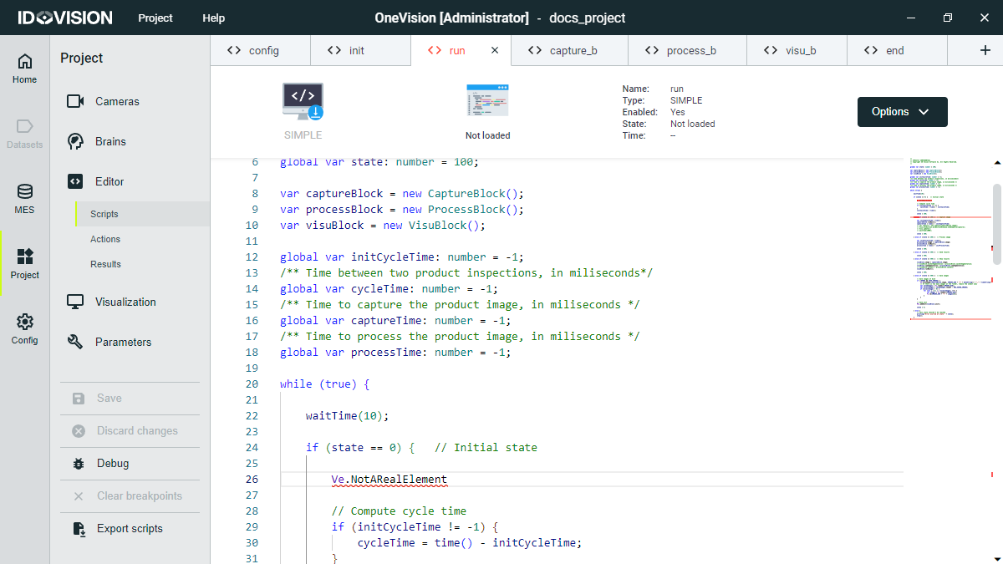Viewport: 1003px width, 564px height.
Task: Select Cameras in the Project panel
Action: pos(116,101)
